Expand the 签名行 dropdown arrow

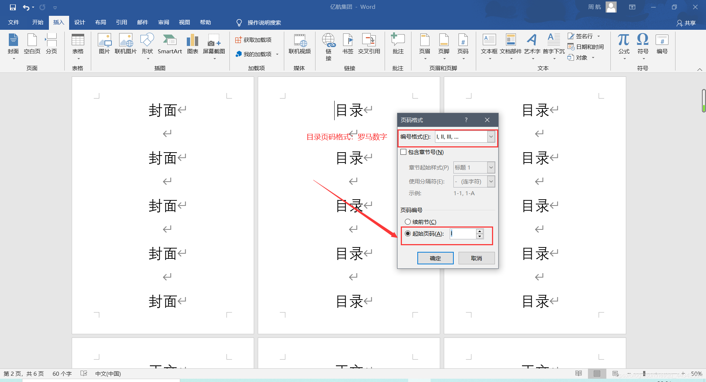point(599,36)
